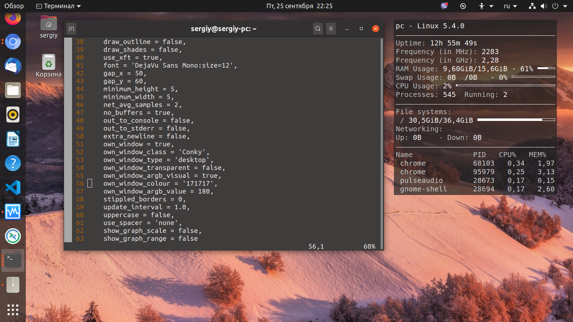Image resolution: width=573 pixels, height=322 pixels.
Task: Open the terminal hamburger menu
Action: click(x=331, y=29)
